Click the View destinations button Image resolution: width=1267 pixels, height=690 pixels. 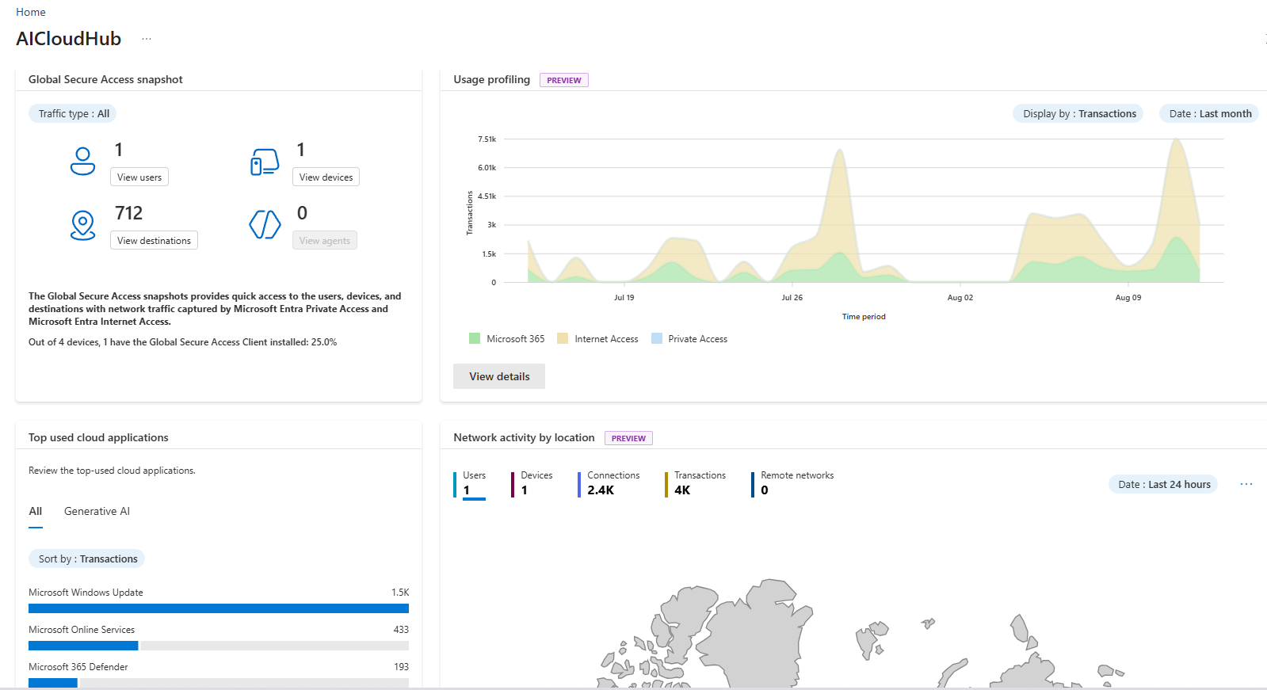coord(154,241)
